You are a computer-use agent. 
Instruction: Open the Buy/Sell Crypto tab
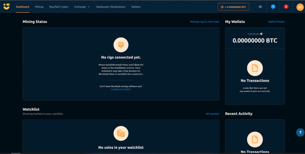59,7
